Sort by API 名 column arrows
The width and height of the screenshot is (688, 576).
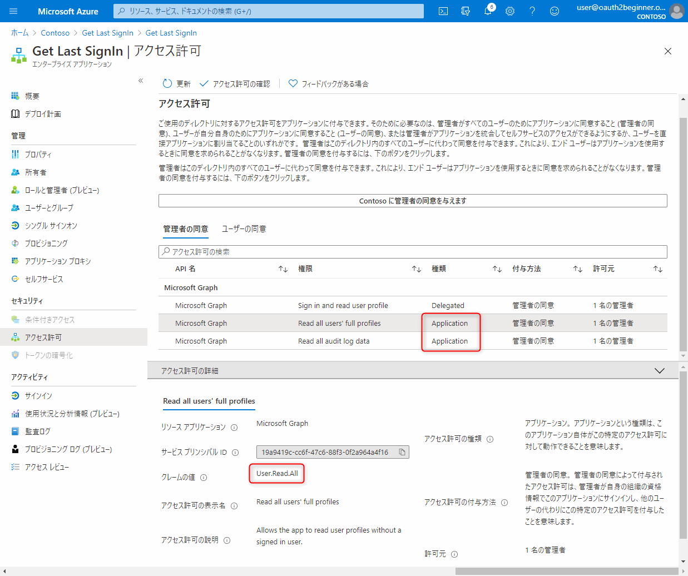click(283, 269)
